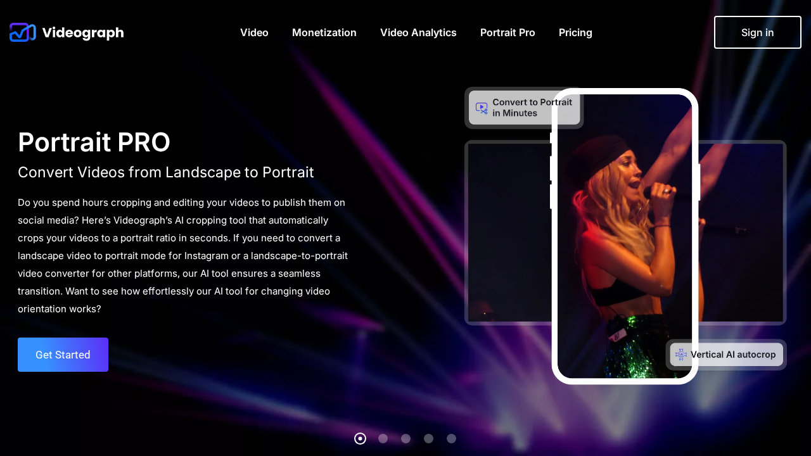
Task: Open the Pricing page
Action: coord(575,32)
